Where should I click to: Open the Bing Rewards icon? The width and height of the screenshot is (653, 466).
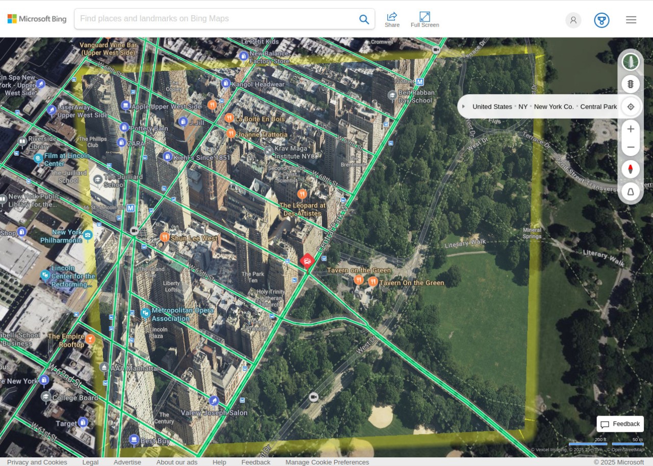[601, 20]
